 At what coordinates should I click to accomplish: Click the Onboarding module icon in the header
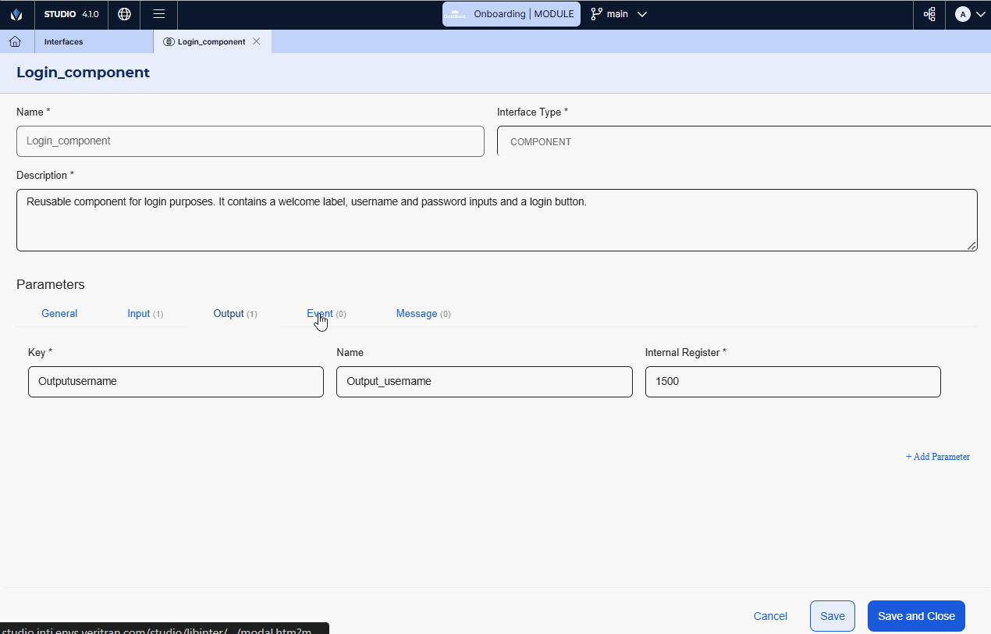point(456,13)
